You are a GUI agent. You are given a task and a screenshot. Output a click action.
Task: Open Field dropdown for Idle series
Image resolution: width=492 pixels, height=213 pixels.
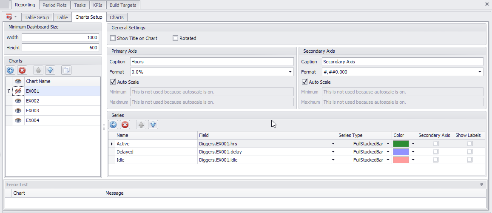[333, 160]
